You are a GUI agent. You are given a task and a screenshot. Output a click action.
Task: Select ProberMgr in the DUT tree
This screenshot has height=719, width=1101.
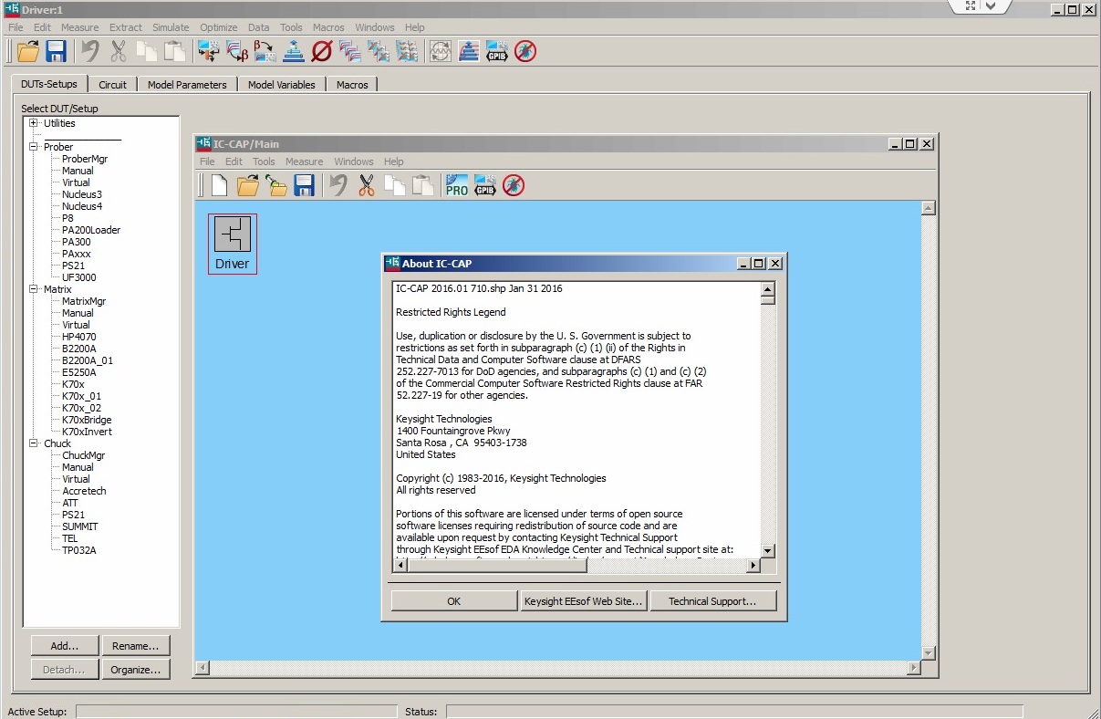pyautogui.click(x=85, y=159)
